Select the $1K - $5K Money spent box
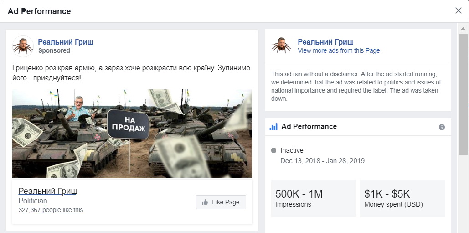Image resolution: width=469 pixels, height=233 pixels. pos(402,198)
